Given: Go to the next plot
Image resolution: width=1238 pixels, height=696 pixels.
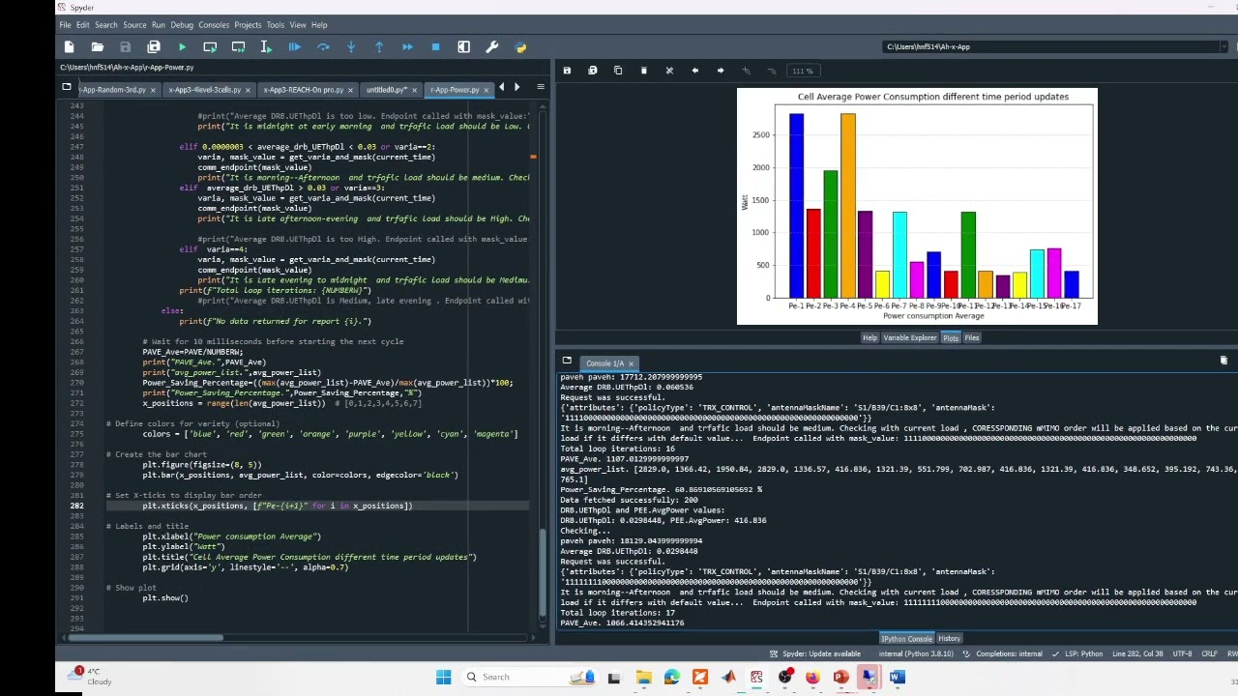Looking at the screenshot, I should pyautogui.click(x=720, y=71).
